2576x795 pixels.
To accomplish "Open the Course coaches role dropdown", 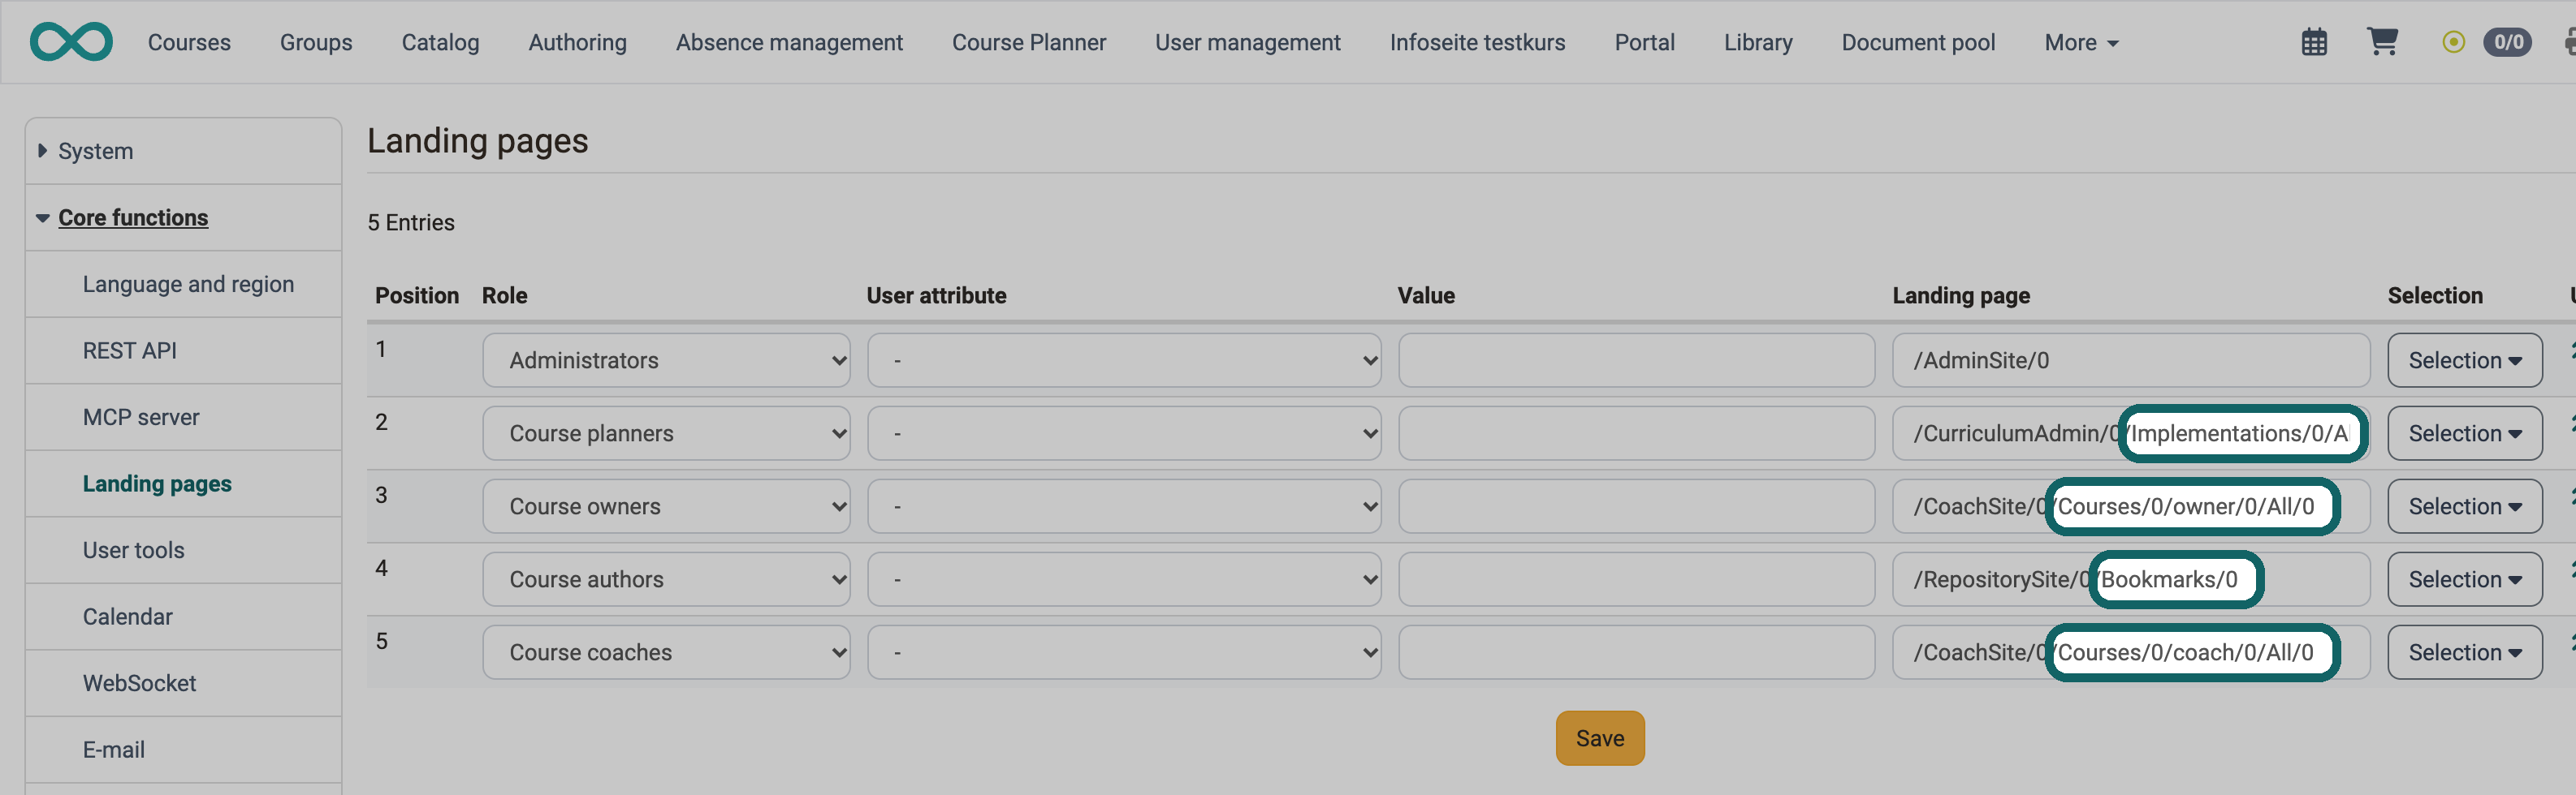I will click(x=666, y=652).
